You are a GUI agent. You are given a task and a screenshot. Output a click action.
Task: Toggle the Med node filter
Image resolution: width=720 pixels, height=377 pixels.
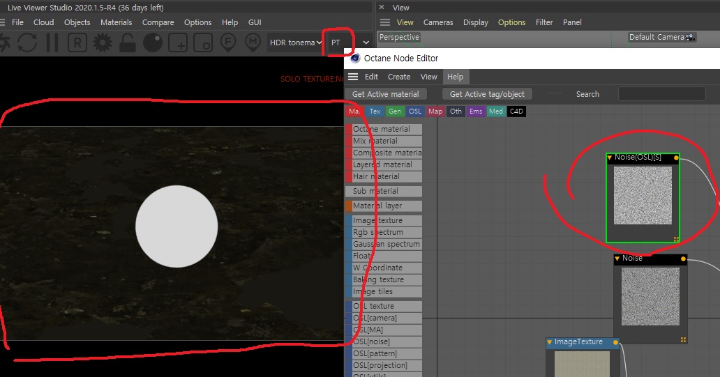point(496,111)
